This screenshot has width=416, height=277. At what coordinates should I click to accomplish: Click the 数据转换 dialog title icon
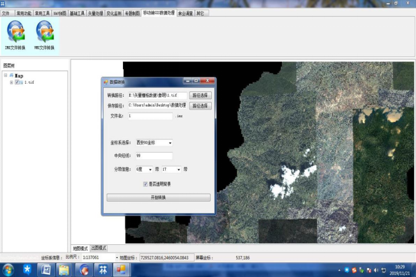tap(106, 83)
